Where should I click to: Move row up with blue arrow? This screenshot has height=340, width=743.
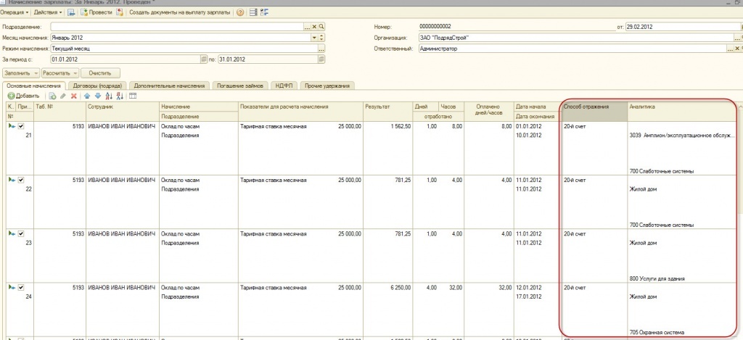[x=87, y=96]
